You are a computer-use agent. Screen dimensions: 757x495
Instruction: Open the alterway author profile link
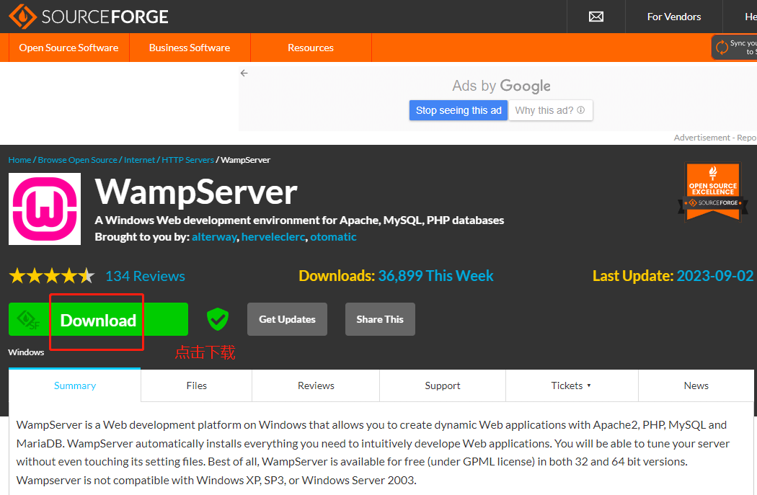coord(214,237)
